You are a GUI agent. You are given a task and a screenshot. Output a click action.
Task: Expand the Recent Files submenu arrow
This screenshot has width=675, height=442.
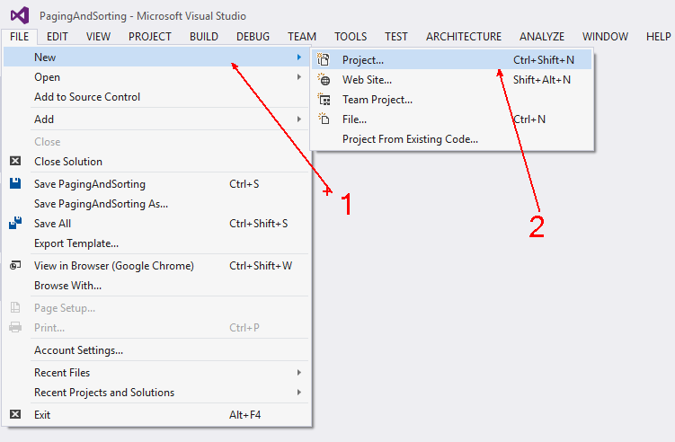[299, 372]
